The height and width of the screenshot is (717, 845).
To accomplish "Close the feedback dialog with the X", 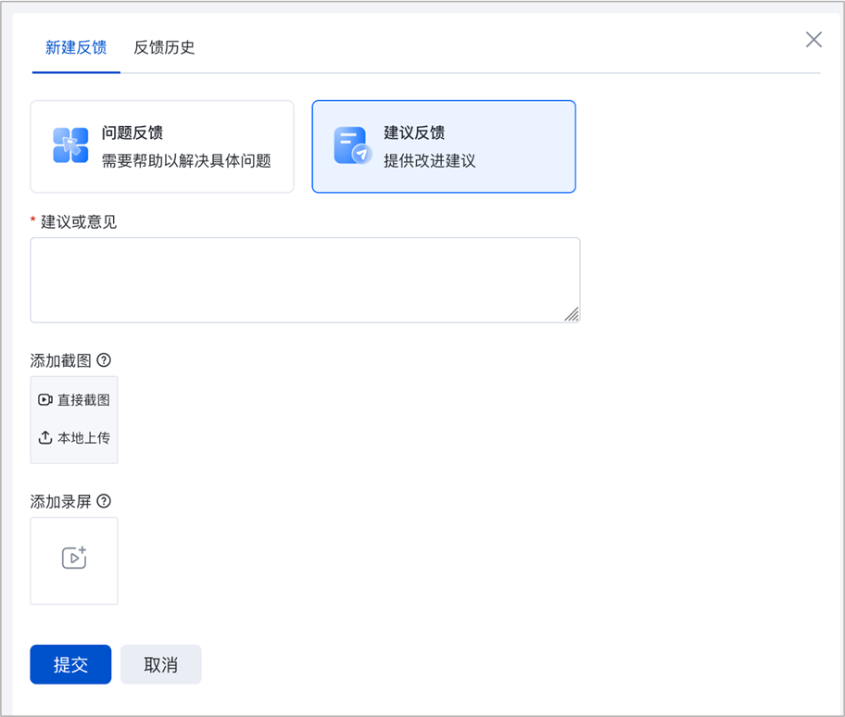I will click(813, 39).
